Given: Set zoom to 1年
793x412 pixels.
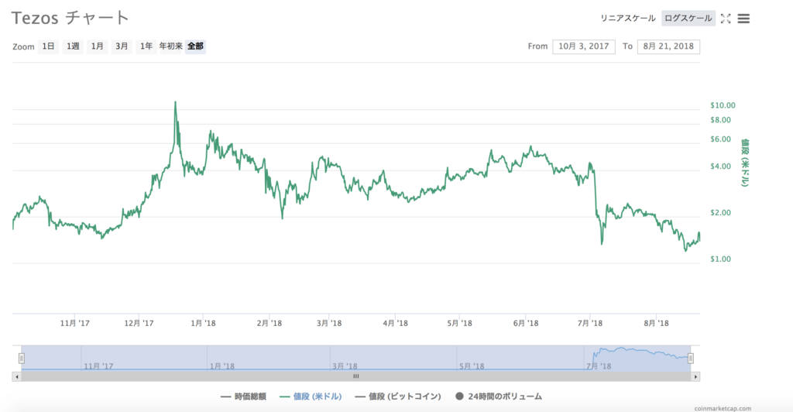Looking at the screenshot, I should [146, 46].
